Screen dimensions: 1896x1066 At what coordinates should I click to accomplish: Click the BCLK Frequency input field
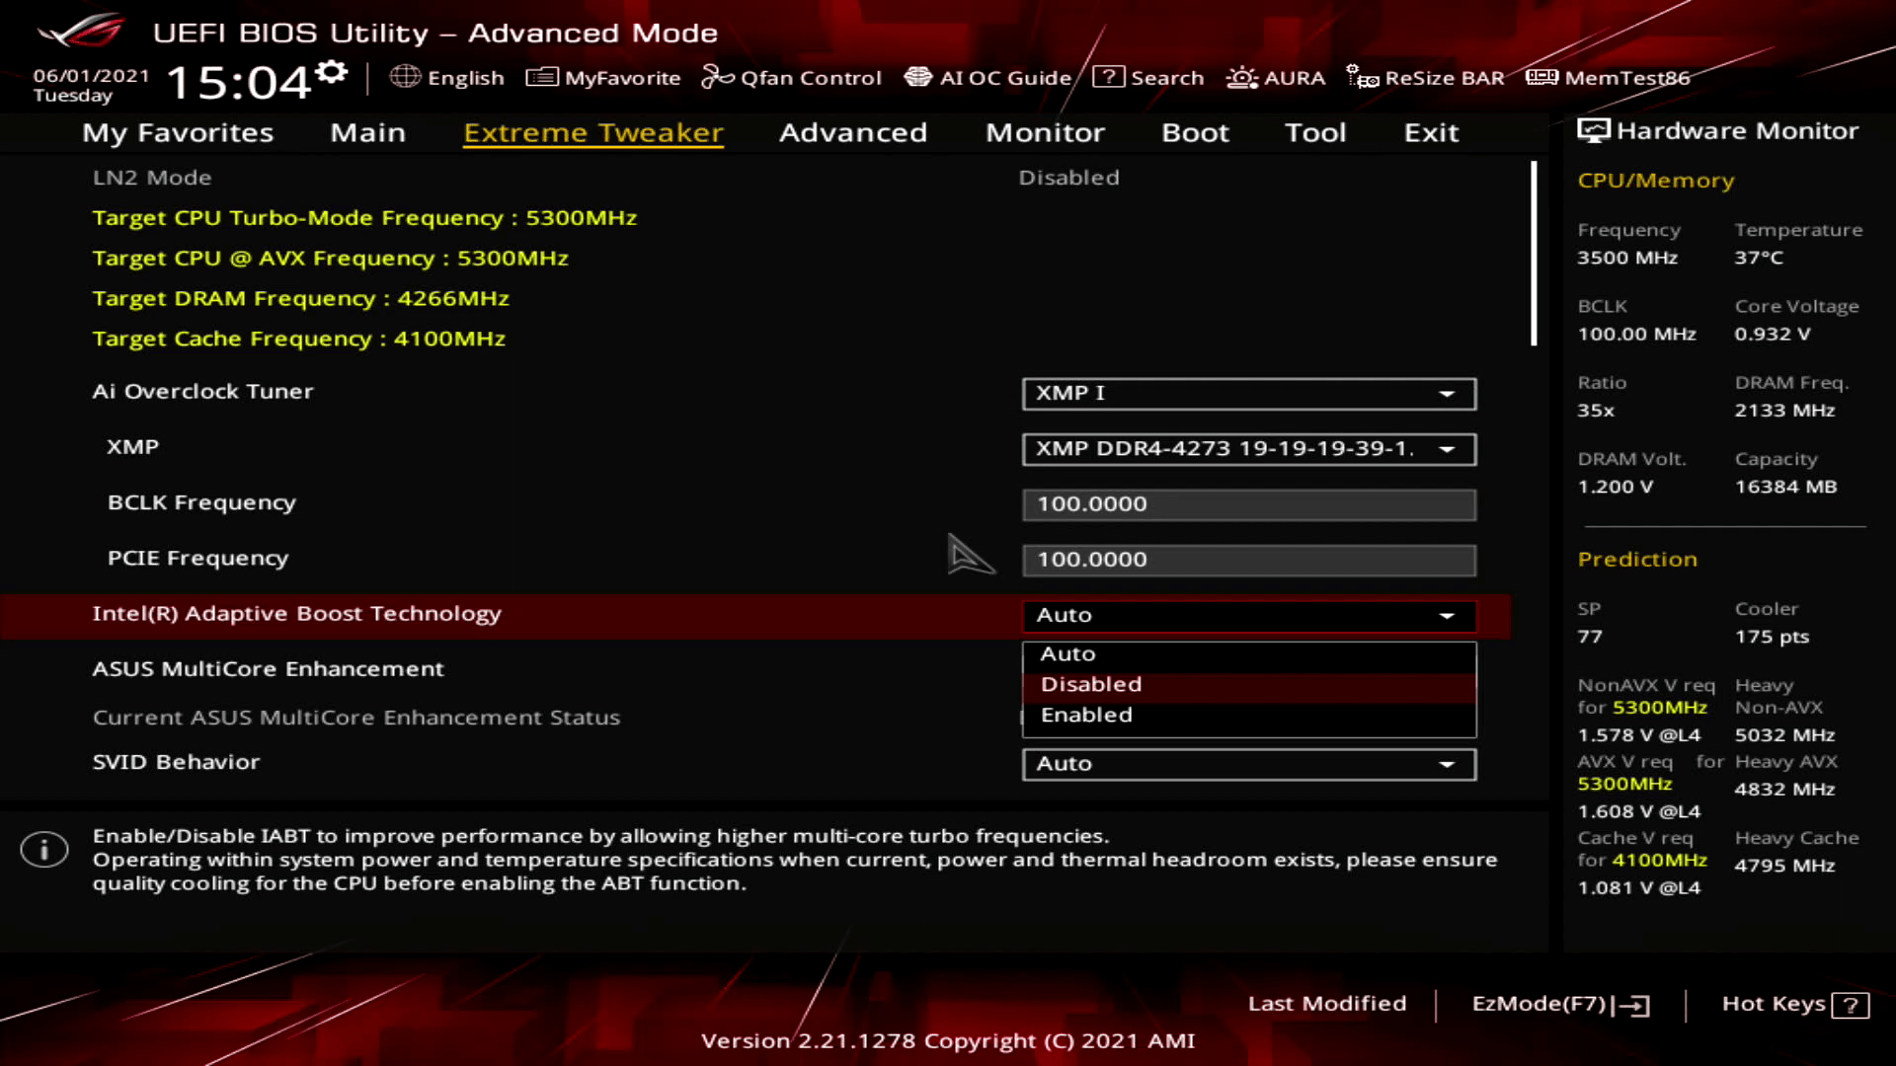pyautogui.click(x=1248, y=504)
